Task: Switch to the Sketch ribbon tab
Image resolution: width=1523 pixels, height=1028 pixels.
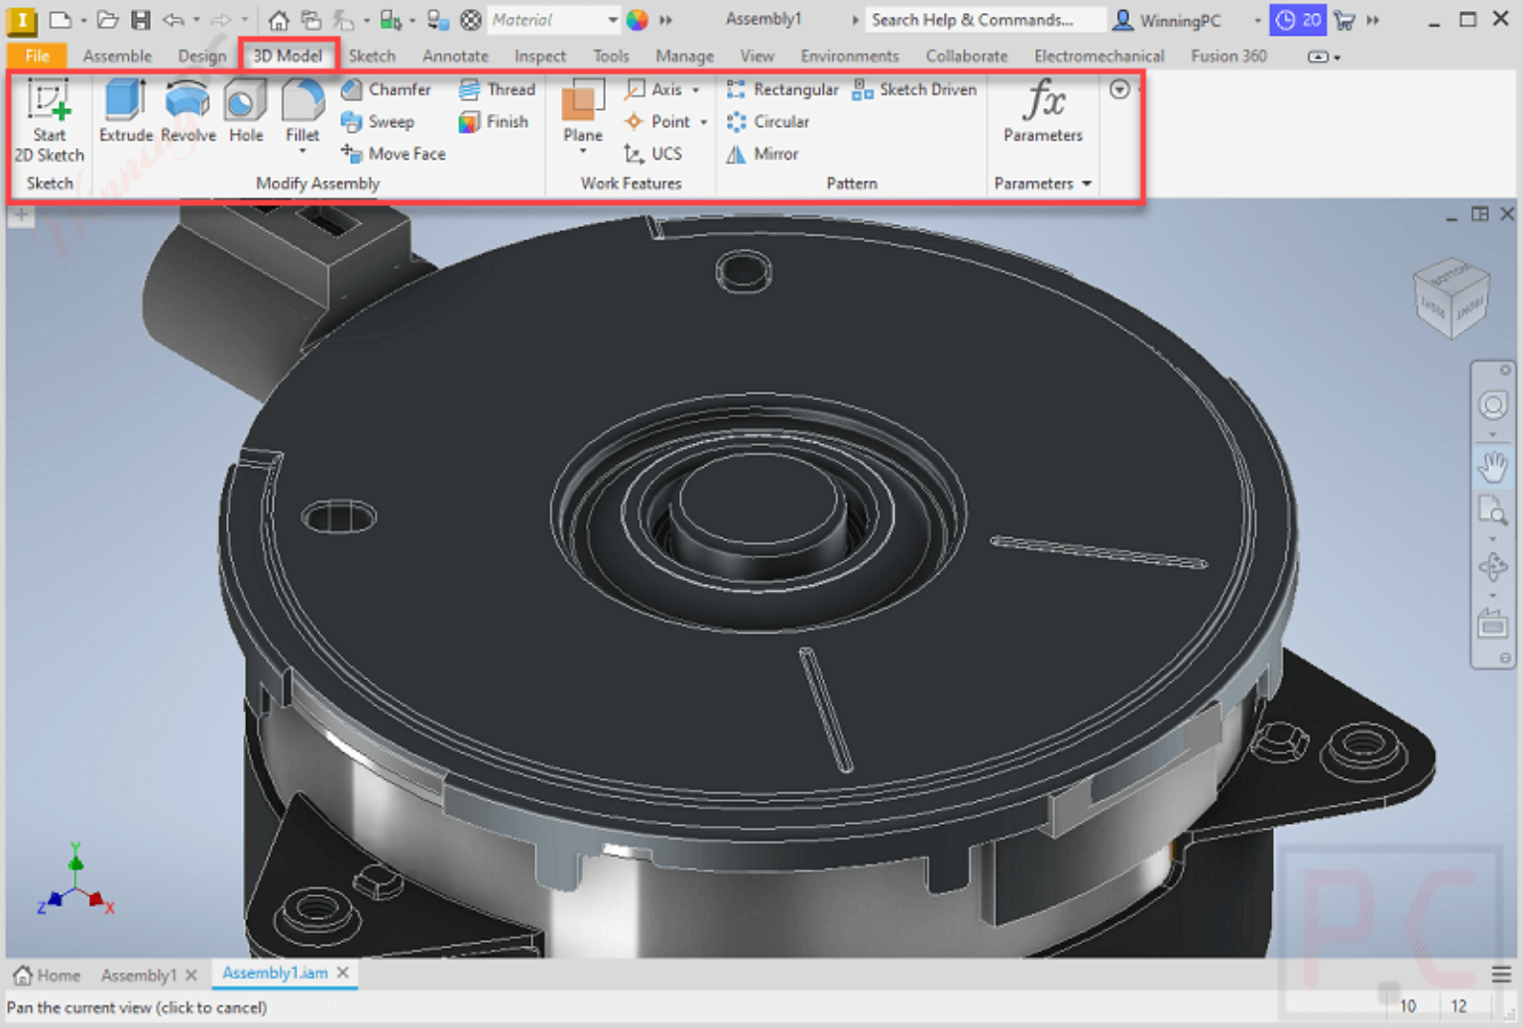Action: tap(372, 57)
